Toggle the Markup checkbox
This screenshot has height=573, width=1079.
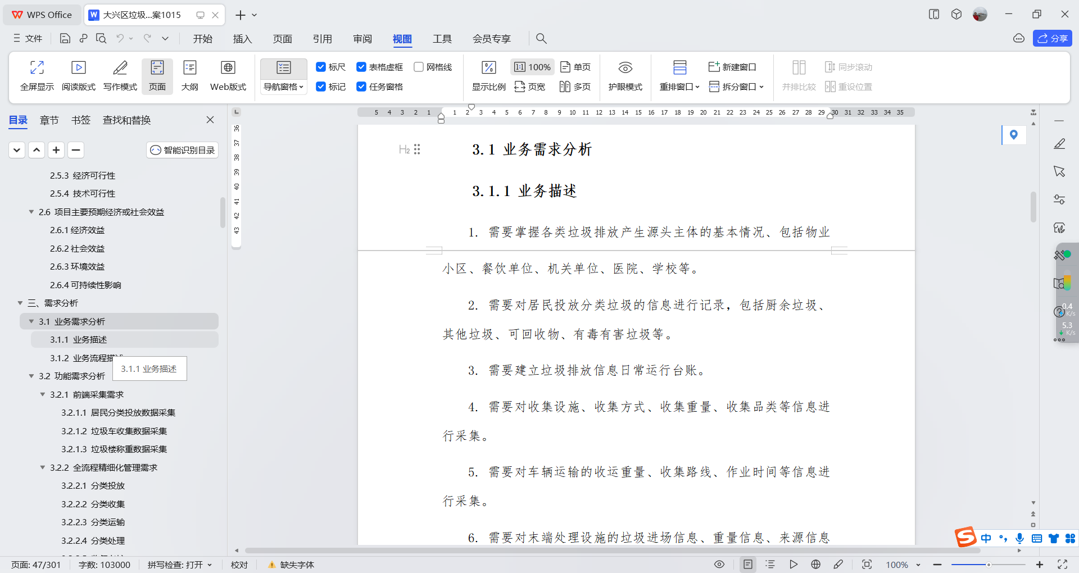331,87
